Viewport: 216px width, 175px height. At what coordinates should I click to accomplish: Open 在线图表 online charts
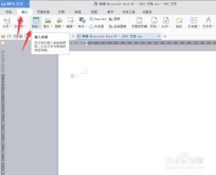(x=118, y=26)
